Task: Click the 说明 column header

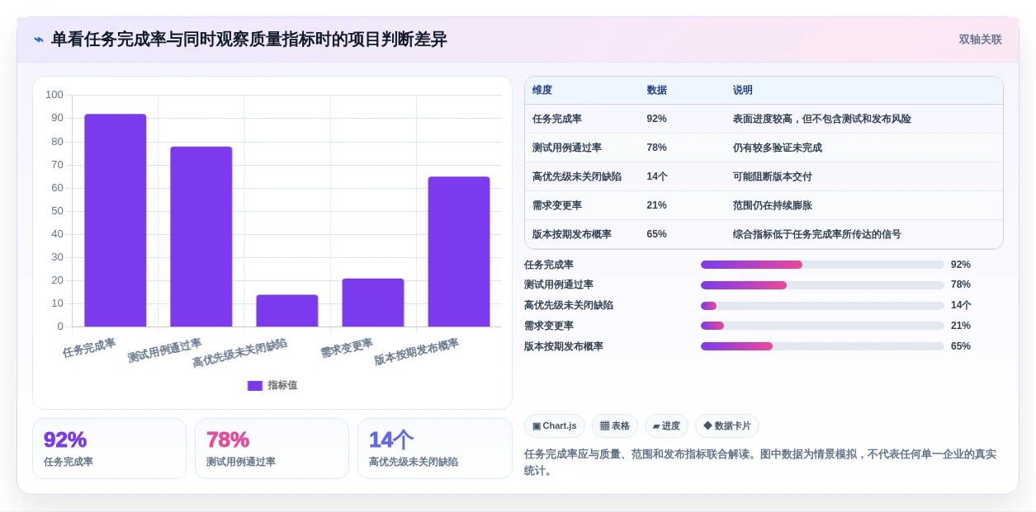Action: click(743, 91)
